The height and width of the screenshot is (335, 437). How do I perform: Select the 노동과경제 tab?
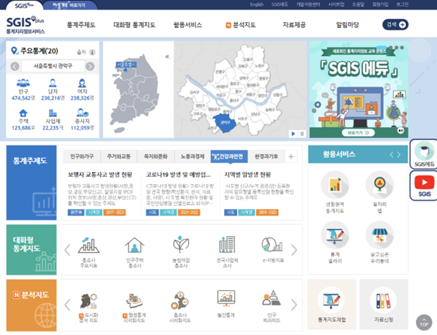pos(193,156)
